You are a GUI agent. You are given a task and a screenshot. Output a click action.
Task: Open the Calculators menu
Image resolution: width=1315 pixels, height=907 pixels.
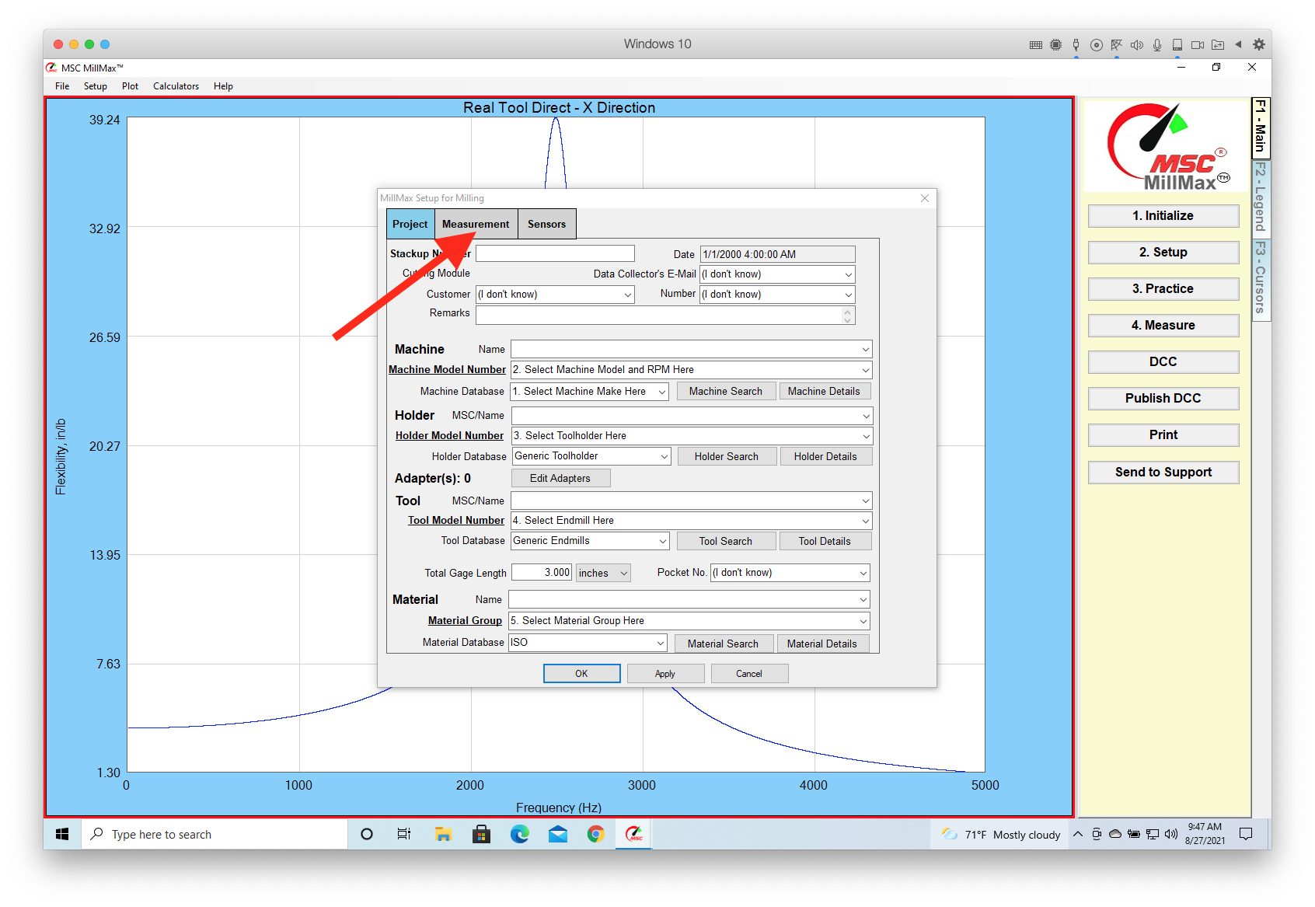click(x=176, y=86)
